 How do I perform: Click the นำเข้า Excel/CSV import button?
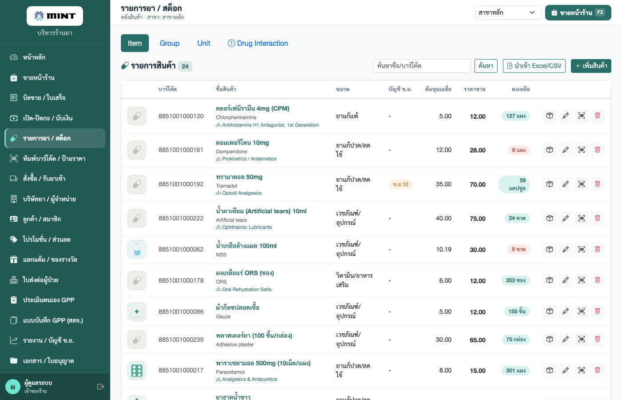[x=534, y=66]
